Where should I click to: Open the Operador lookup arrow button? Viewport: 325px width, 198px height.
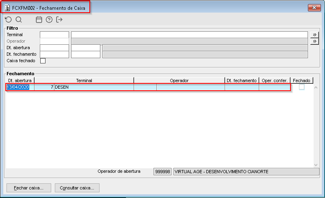[314, 41]
